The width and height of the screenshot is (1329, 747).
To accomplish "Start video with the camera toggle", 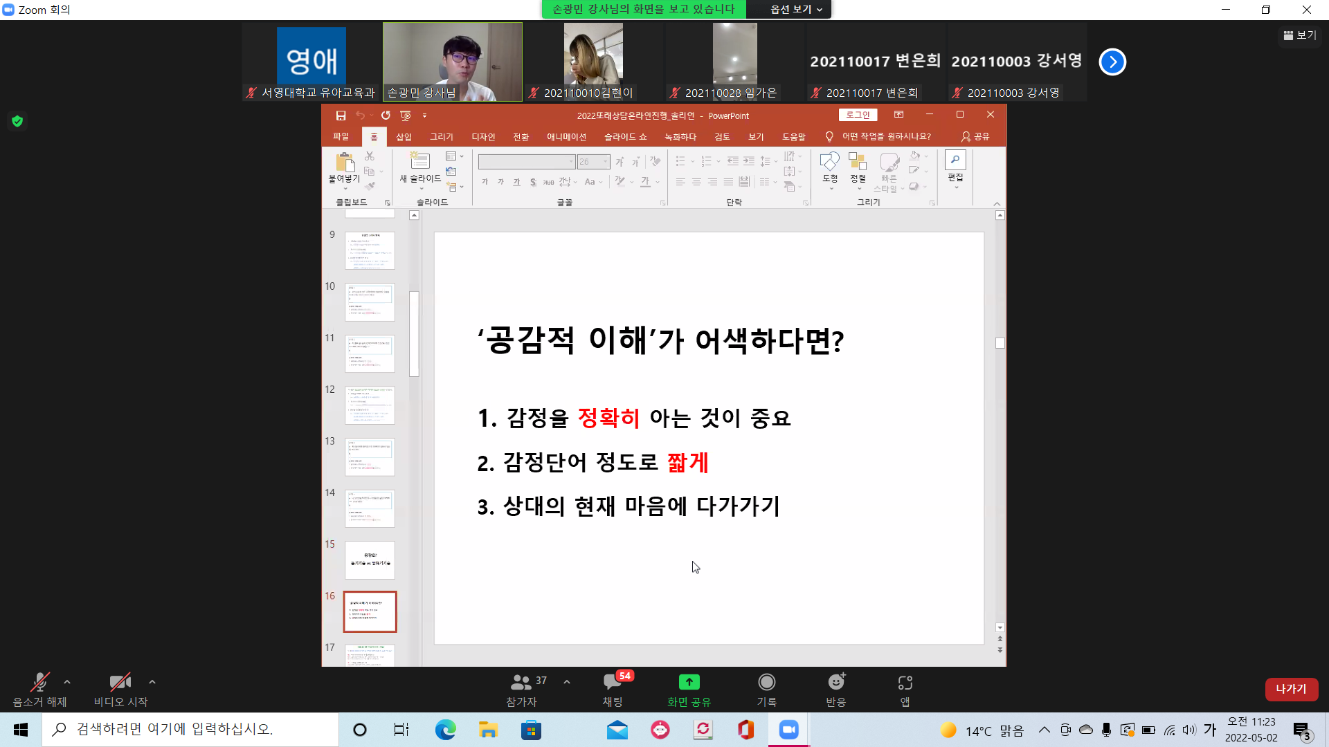I will click(x=120, y=683).
